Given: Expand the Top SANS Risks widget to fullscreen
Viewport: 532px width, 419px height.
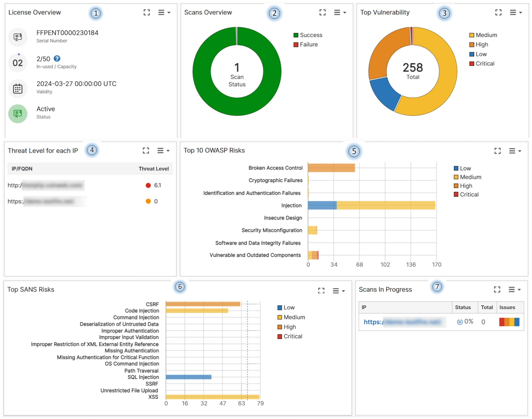Looking at the screenshot, I should click(321, 291).
